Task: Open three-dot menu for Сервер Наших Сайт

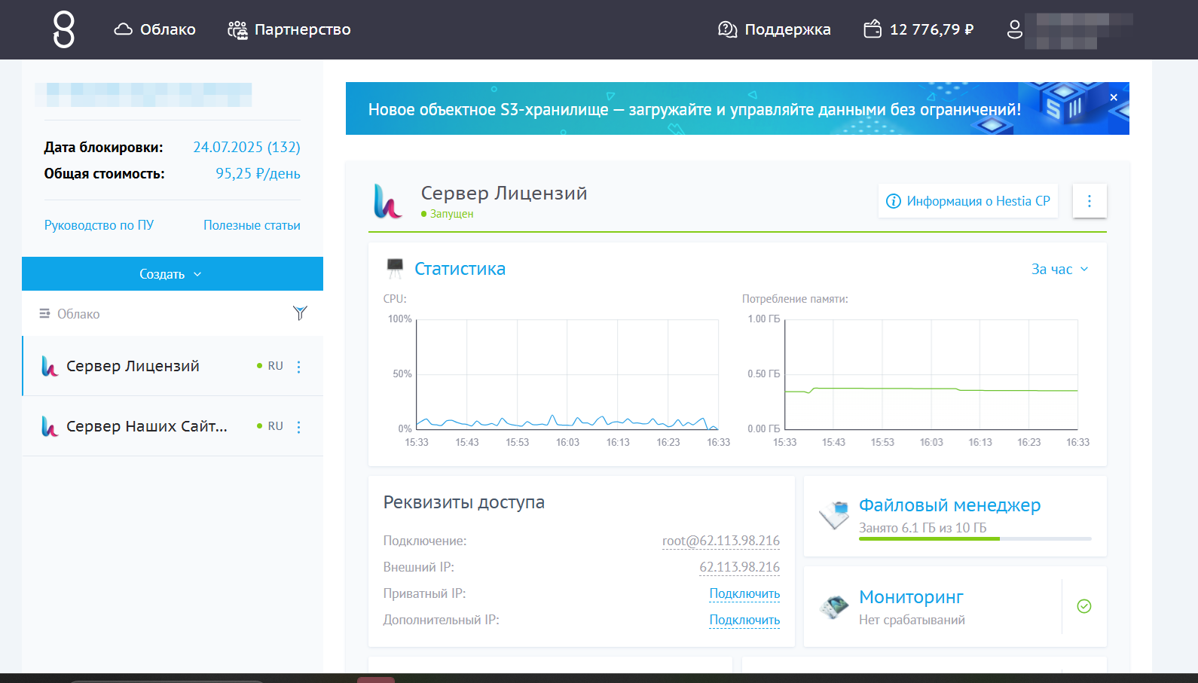Action: tap(299, 427)
